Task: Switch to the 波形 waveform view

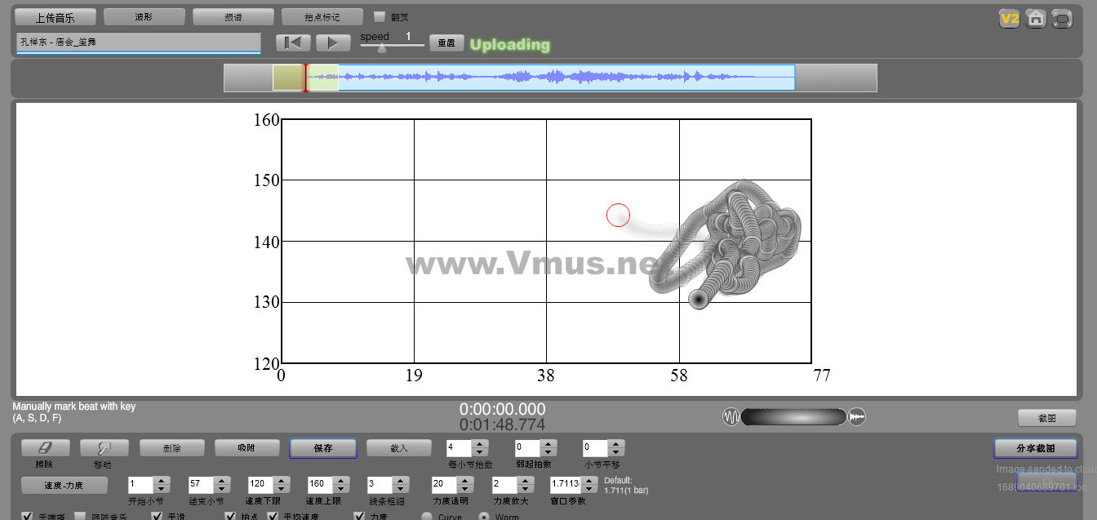Action: click(144, 17)
